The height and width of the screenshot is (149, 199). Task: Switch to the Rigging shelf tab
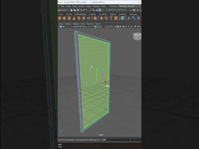point(113,14)
